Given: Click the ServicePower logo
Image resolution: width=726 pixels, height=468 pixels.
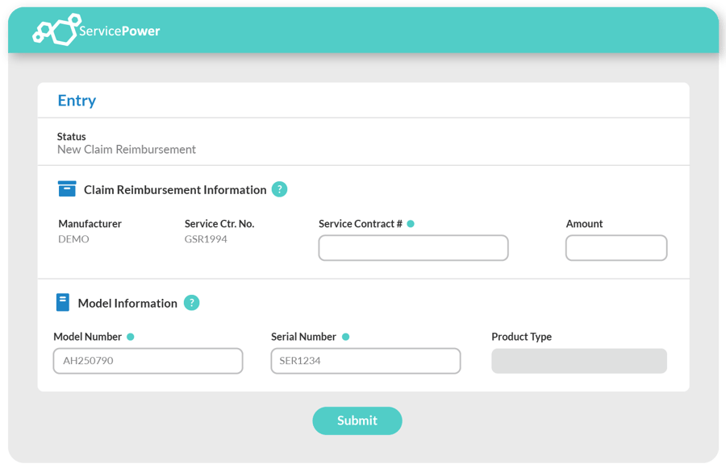Looking at the screenshot, I should point(54,29).
